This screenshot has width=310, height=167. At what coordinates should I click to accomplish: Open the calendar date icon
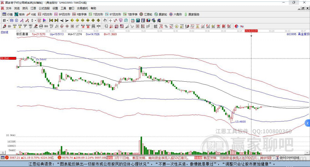coord(133,20)
